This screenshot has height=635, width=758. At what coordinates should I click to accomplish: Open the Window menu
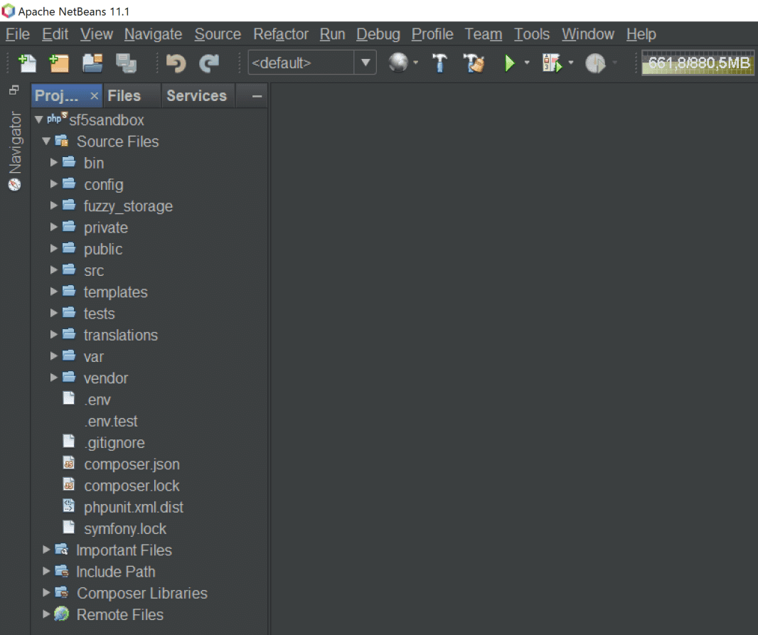(588, 34)
